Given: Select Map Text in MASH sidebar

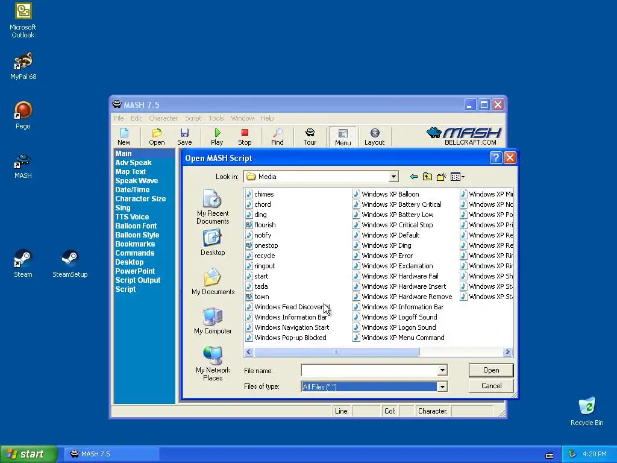Looking at the screenshot, I should [x=130, y=172].
